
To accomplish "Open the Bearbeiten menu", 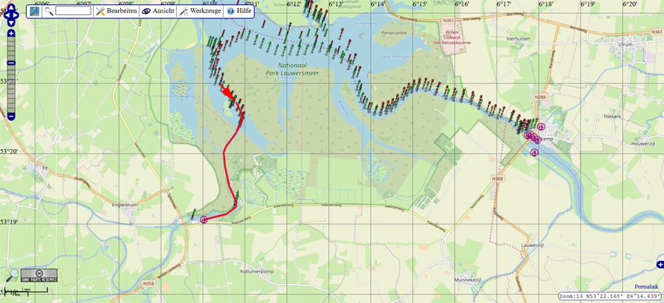I will click(x=116, y=11).
